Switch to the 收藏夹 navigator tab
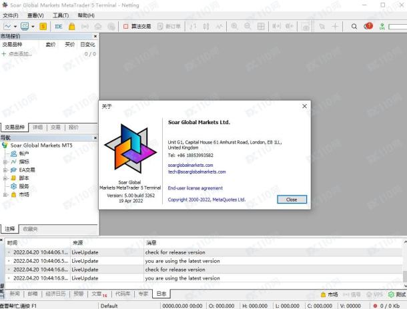 click(x=30, y=229)
